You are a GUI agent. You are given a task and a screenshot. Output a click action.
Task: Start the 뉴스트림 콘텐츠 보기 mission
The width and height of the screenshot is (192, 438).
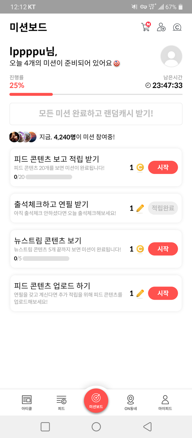coord(163,249)
